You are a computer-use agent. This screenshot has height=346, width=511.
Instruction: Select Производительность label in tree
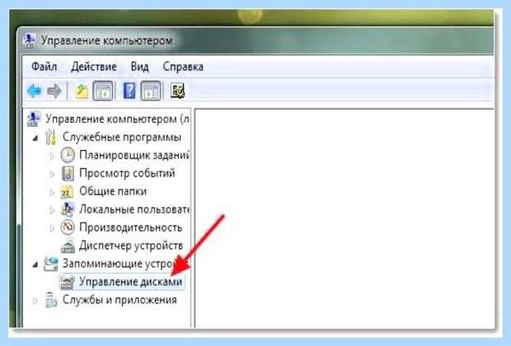(x=130, y=228)
